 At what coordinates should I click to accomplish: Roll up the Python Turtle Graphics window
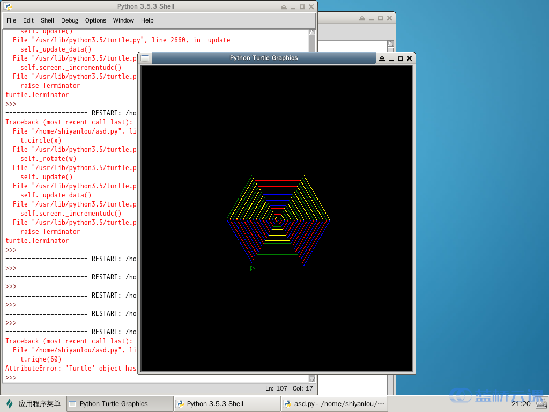coord(382,58)
